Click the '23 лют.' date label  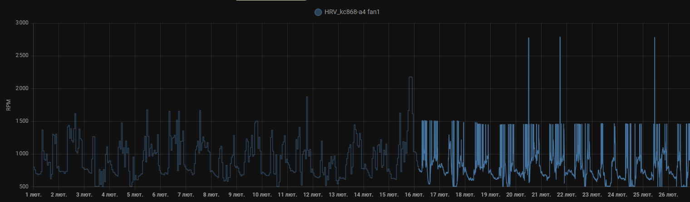point(592,195)
